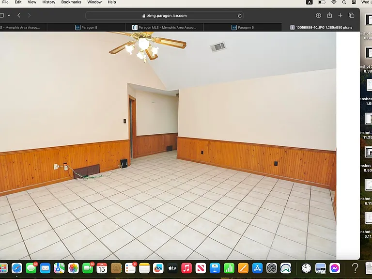
Task: Open the Share menu in Safari toolbar
Action: click(329, 15)
